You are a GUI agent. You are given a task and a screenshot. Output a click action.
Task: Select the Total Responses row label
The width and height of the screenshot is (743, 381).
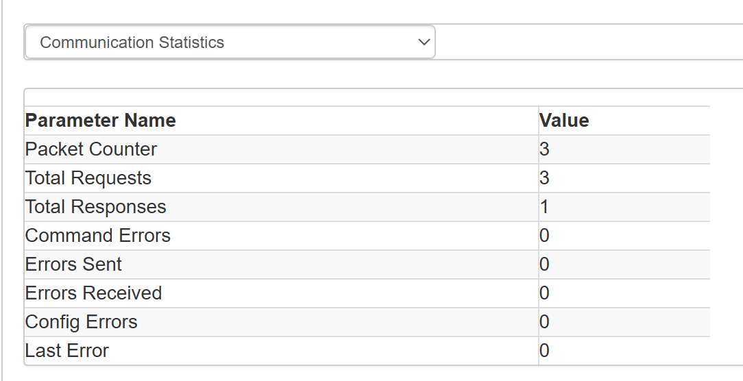pos(96,207)
